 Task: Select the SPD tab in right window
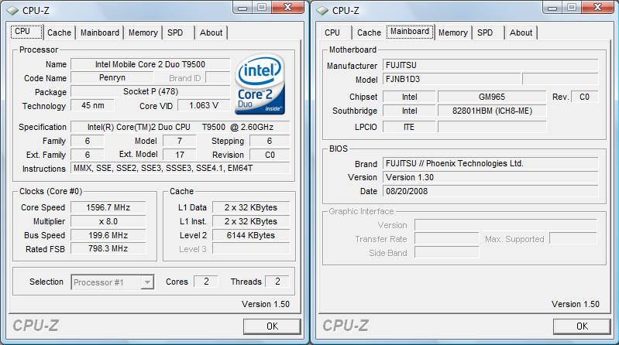(x=485, y=32)
